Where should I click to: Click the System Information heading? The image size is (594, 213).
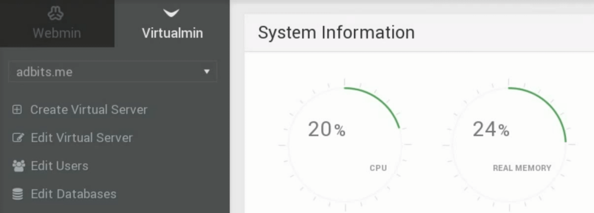coord(336,33)
